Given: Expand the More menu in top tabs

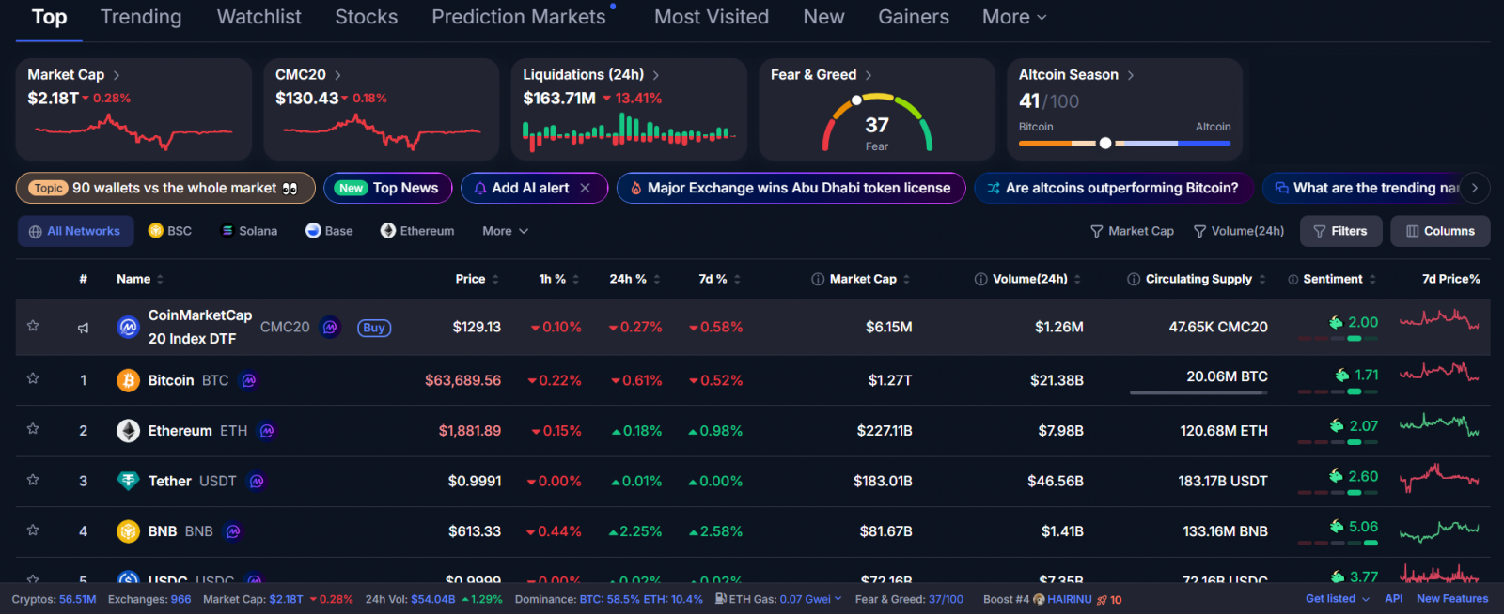Looking at the screenshot, I should [1014, 17].
